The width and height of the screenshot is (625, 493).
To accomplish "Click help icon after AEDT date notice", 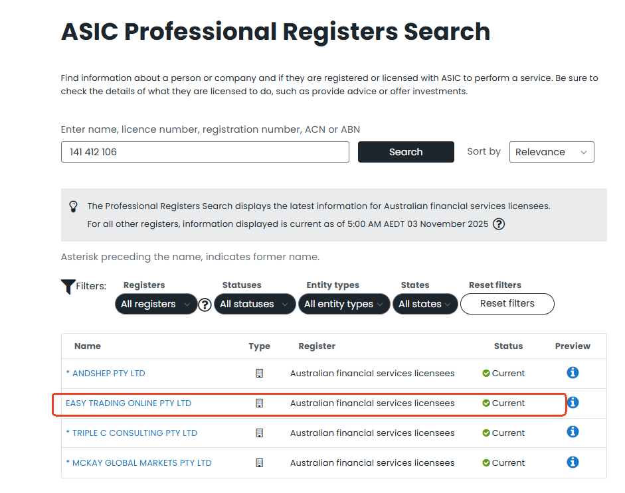I will tap(499, 224).
